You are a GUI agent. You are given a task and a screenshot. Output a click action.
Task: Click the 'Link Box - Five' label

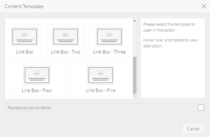101,90
